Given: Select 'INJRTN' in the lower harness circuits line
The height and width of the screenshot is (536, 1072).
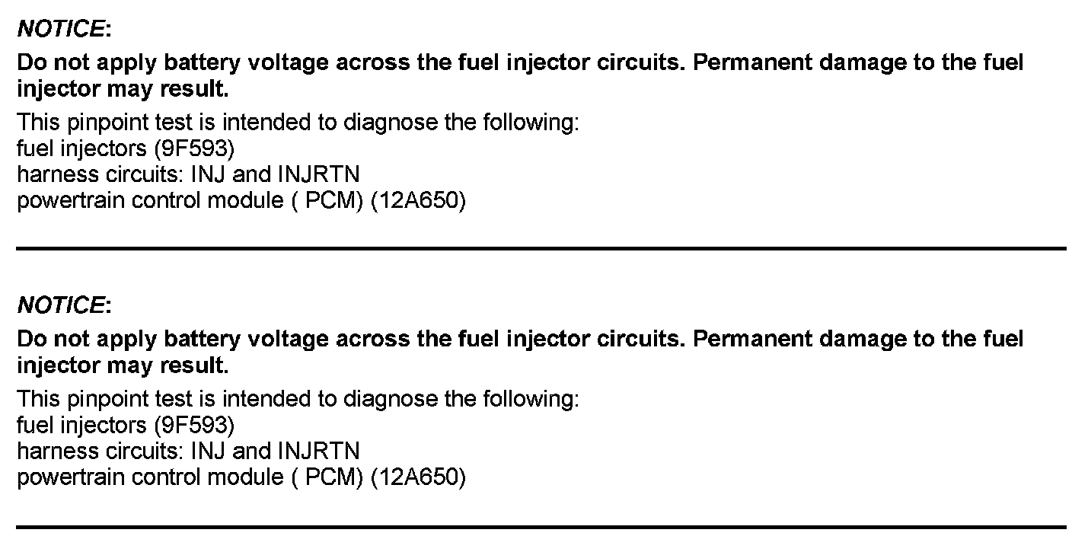Looking at the screenshot, I should point(318,451).
